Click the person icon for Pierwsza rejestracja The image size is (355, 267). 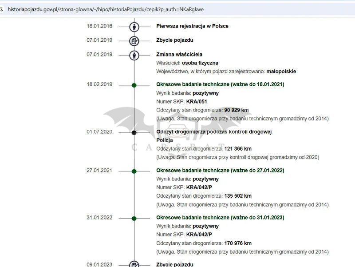(134, 27)
